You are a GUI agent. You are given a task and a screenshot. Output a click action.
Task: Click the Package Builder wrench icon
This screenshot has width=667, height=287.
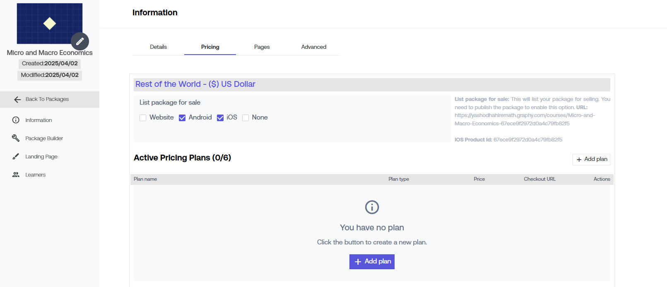click(16, 138)
